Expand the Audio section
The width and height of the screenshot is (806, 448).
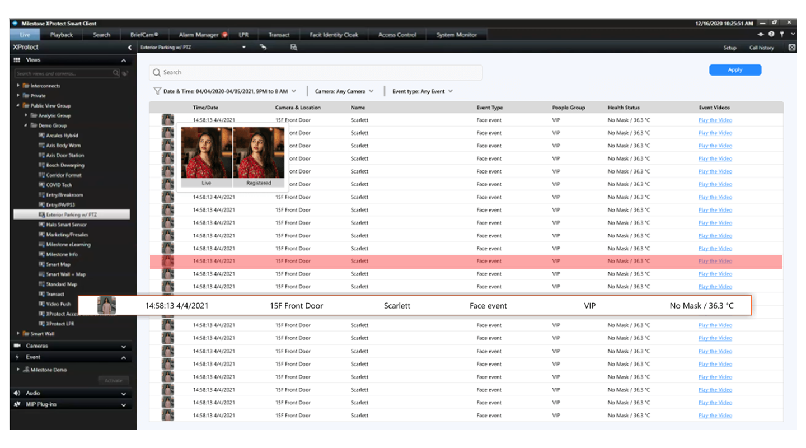pyautogui.click(x=124, y=394)
